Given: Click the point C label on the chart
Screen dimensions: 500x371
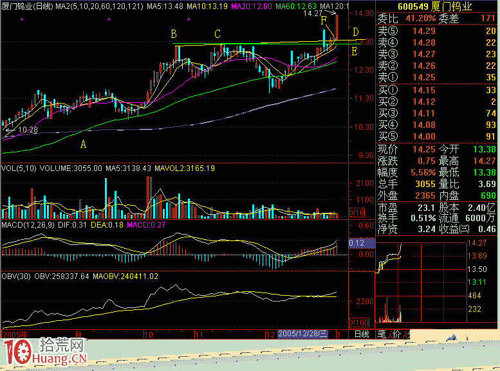Looking at the screenshot, I should (218, 33).
